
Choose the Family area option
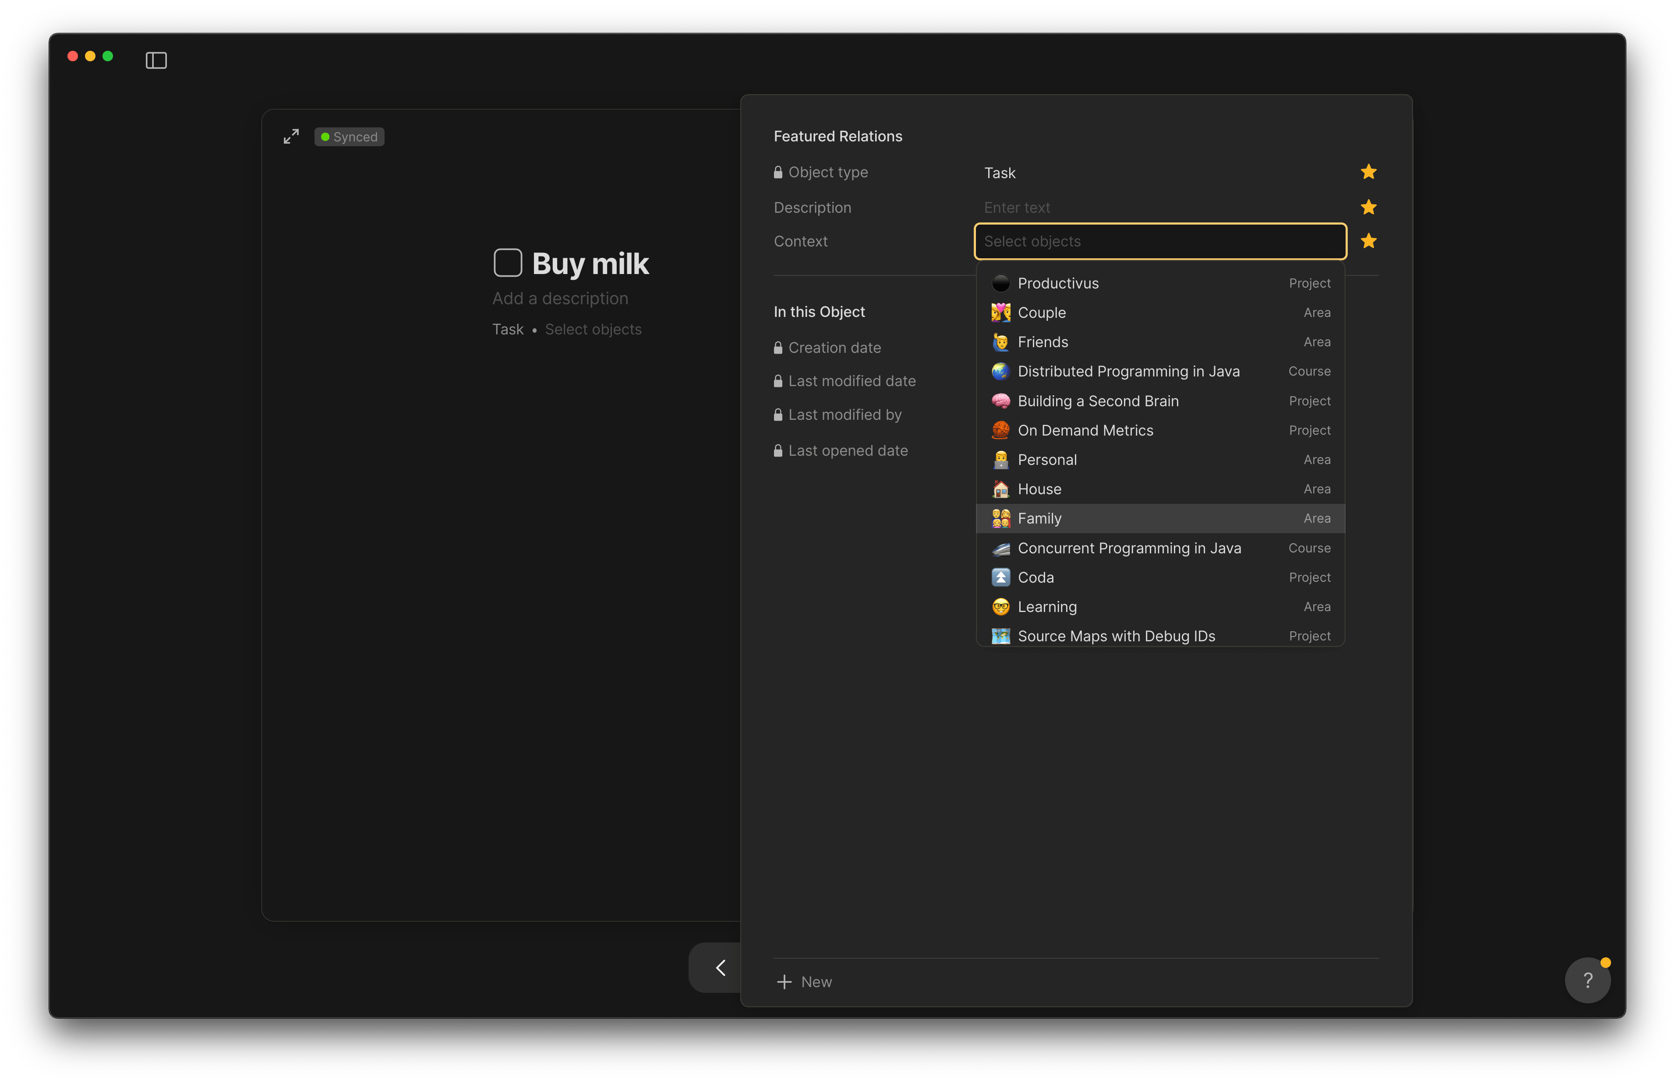1160,518
